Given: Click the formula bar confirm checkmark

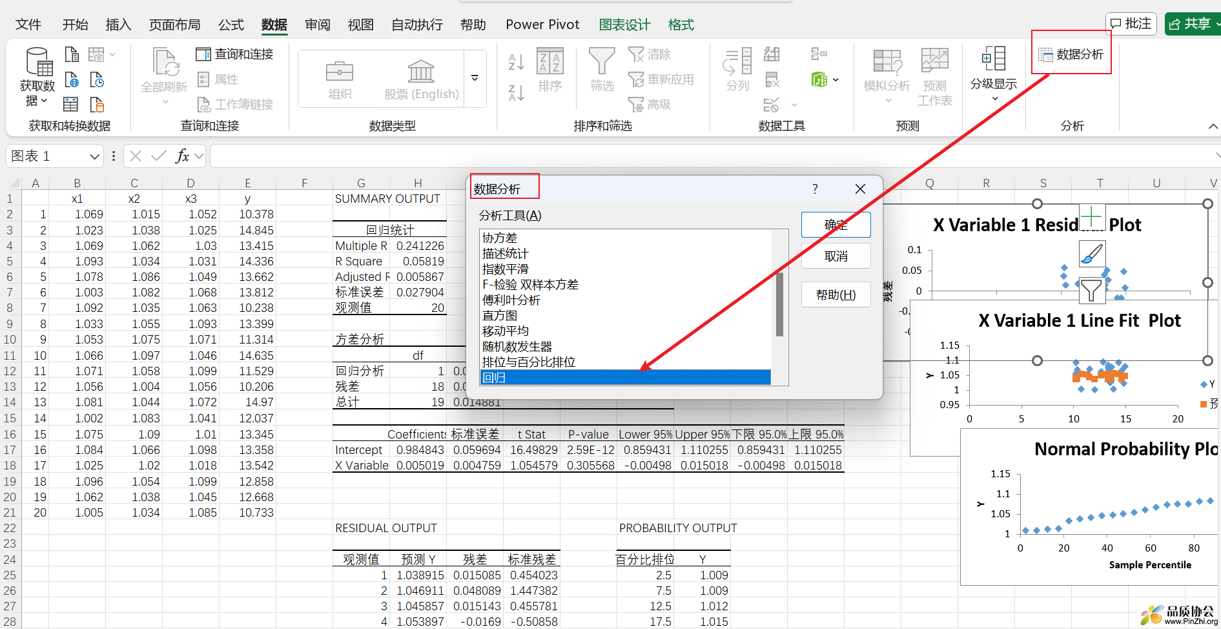Looking at the screenshot, I should tap(158, 156).
